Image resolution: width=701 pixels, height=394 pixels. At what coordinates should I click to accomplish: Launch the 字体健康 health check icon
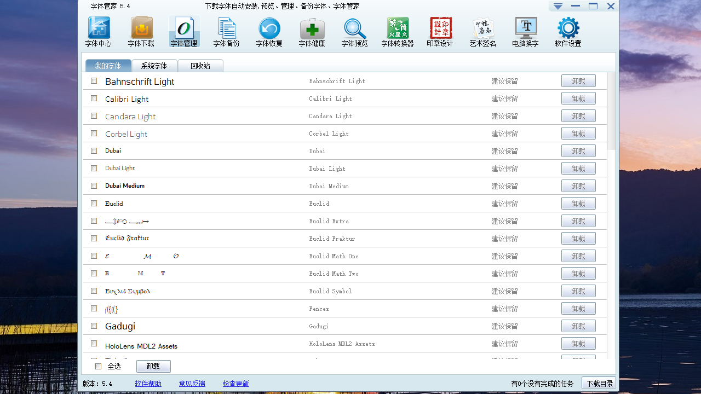pyautogui.click(x=312, y=28)
